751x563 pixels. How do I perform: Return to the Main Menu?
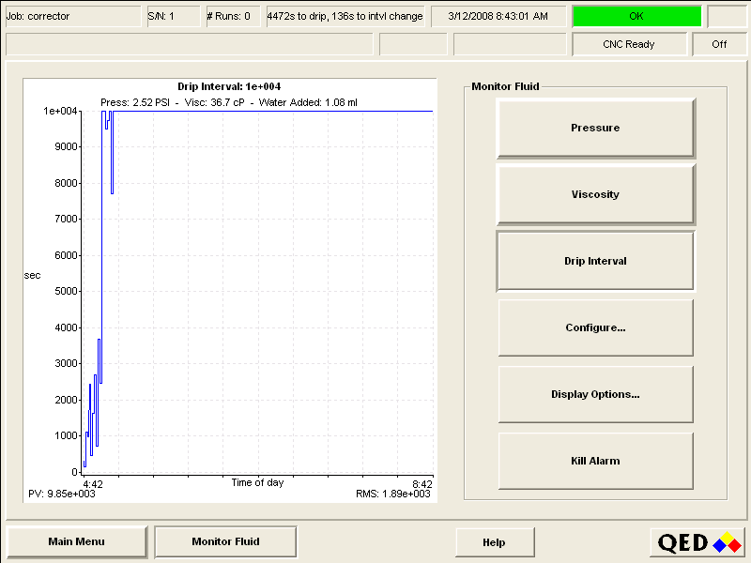[x=77, y=541]
